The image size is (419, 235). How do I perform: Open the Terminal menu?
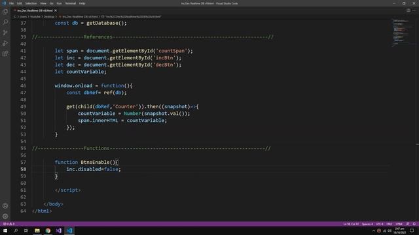tap(71, 3)
